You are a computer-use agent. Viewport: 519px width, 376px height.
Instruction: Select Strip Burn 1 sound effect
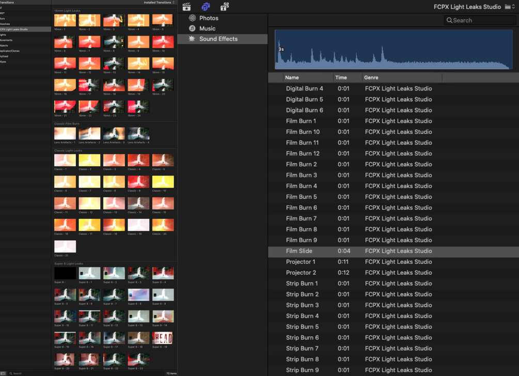(x=393, y=284)
